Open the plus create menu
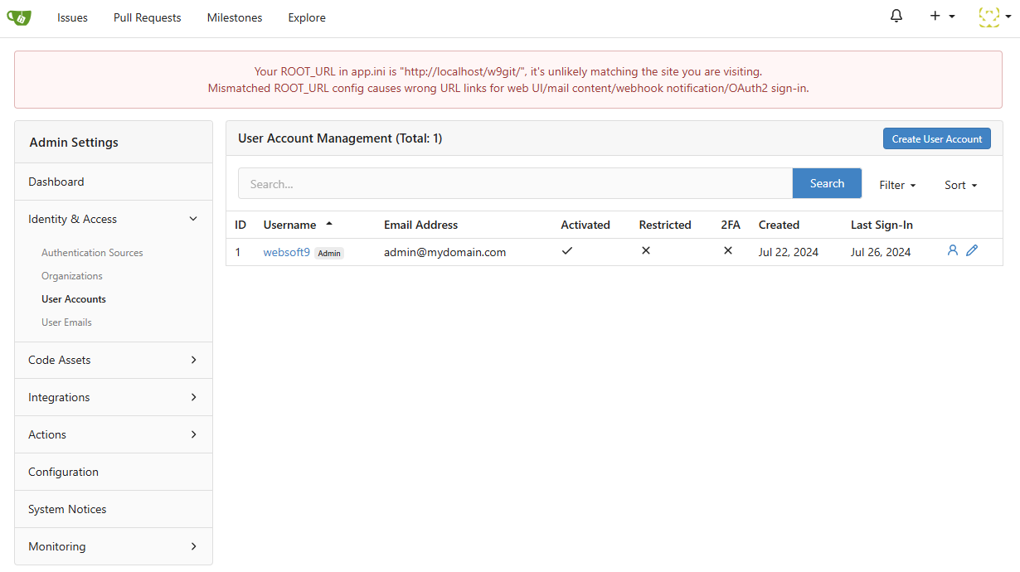 click(942, 17)
